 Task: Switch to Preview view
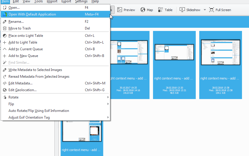(126, 10)
